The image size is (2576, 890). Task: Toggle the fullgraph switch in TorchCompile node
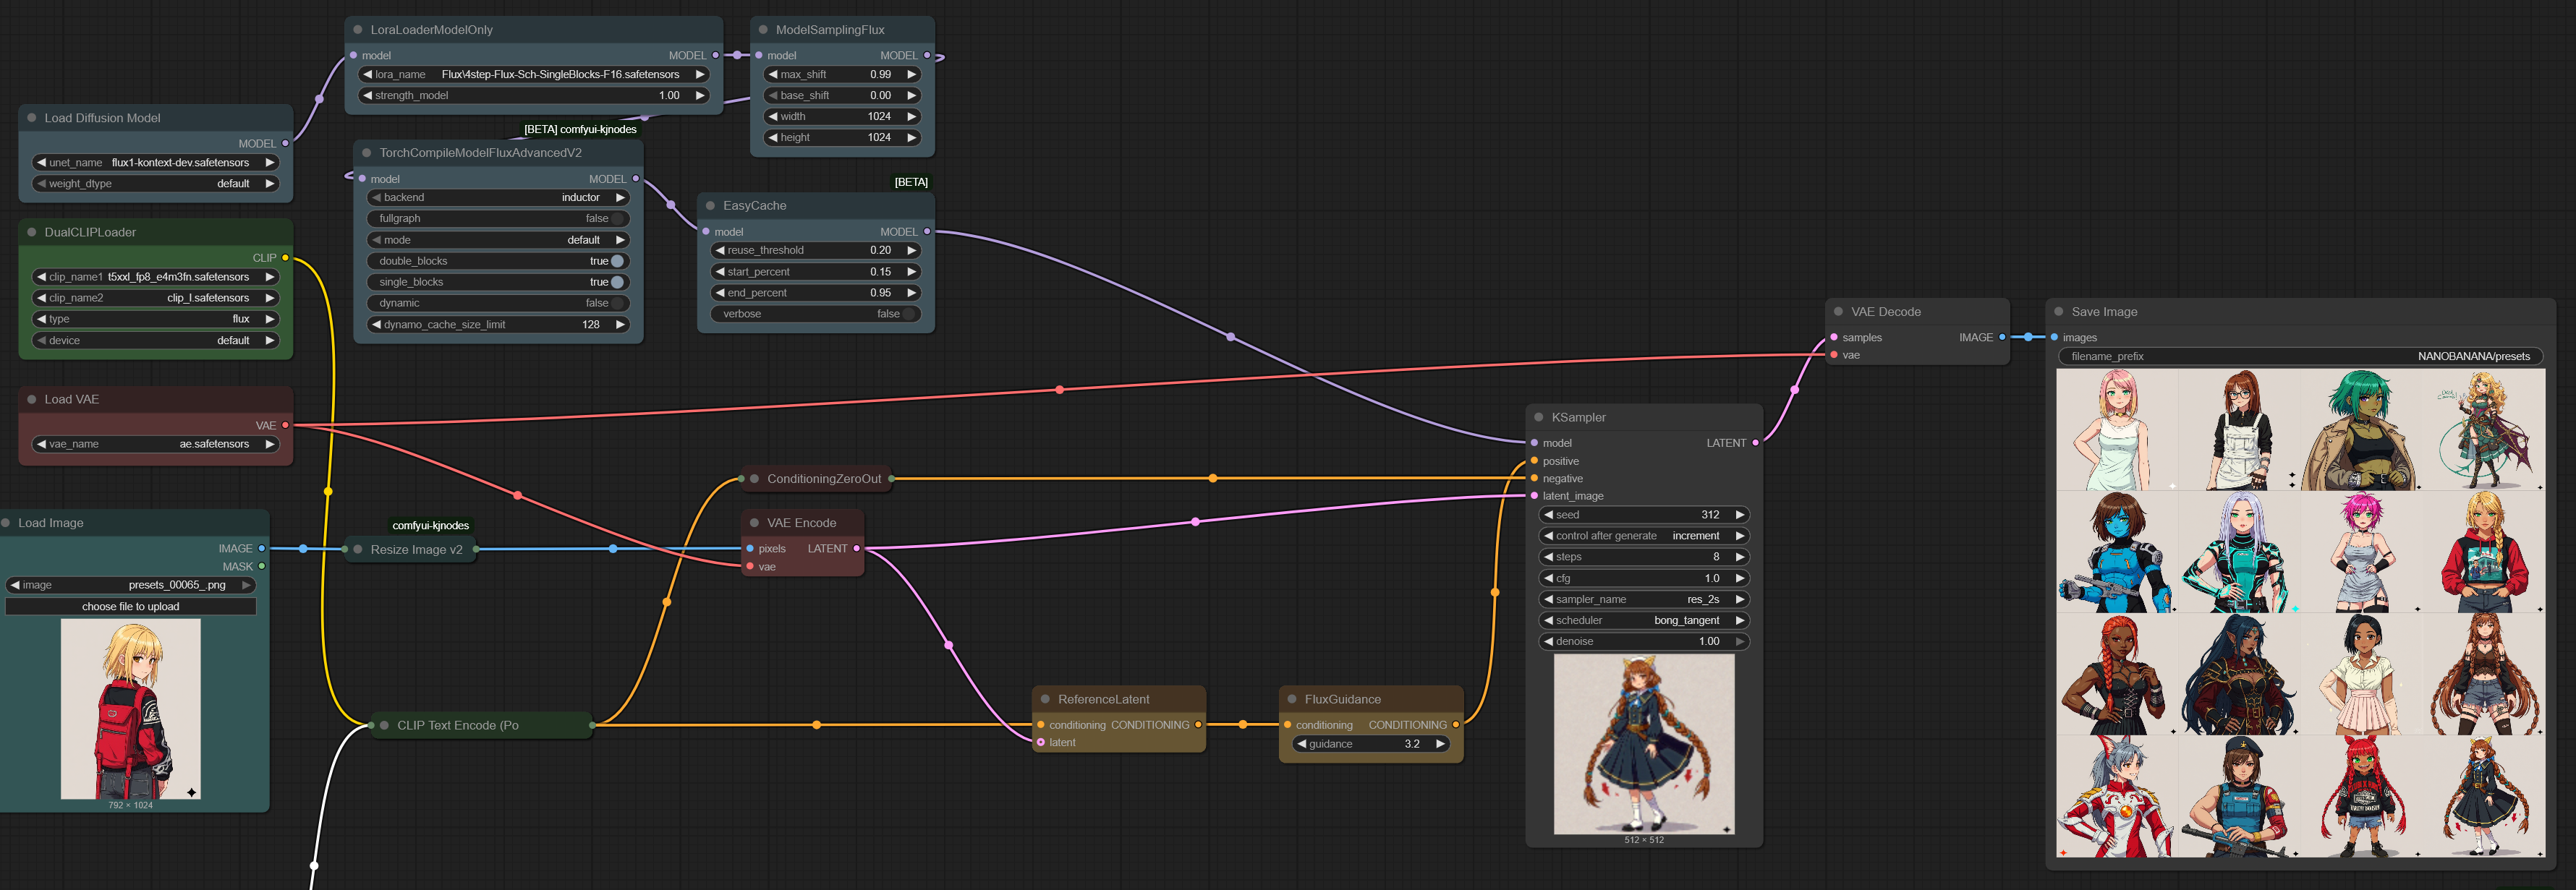pos(618,219)
